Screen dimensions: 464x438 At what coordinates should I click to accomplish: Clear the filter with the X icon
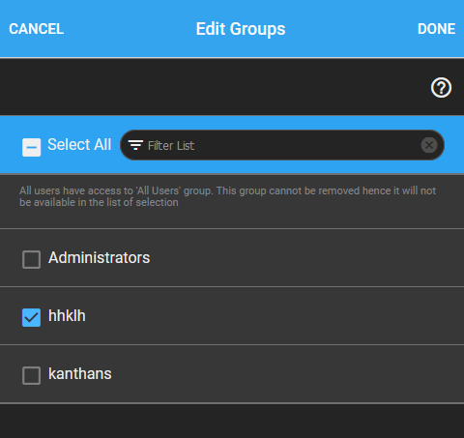pos(429,145)
